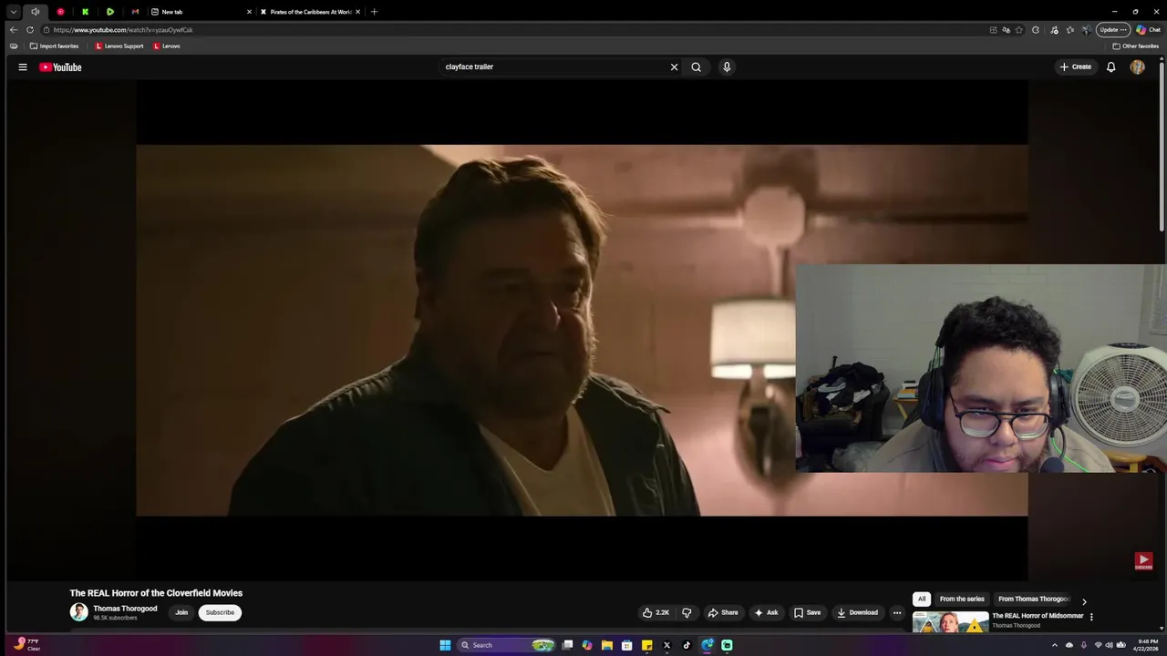Open the YouTube hamburger guide menu
Screen dimensions: 1167x656
(23, 67)
